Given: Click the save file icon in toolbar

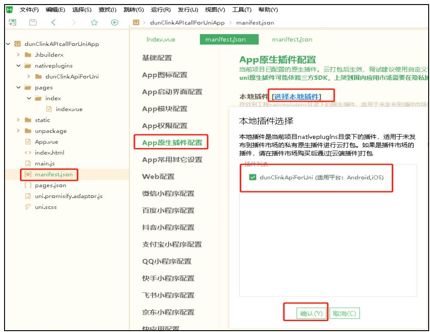Looking at the screenshot, I should pos(32,22).
